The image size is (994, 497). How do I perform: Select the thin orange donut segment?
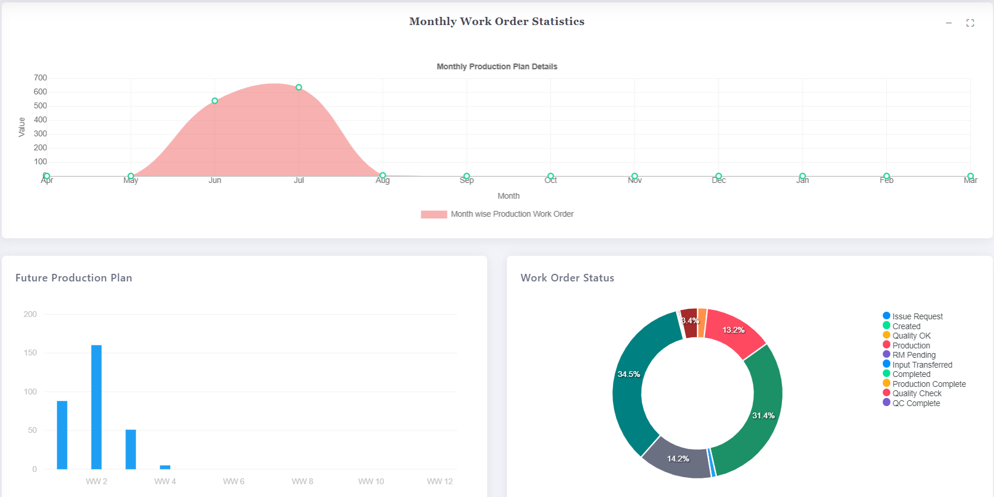702,322
